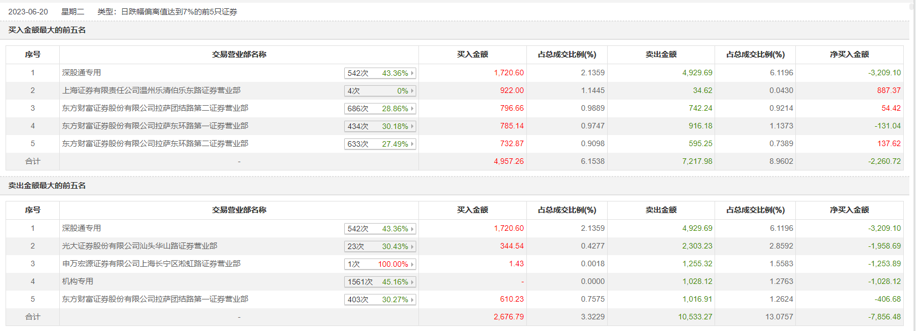Image resolution: width=916 pixels, height=331 pixels.
Task: Click arrow icon beside 403次 30.27%
Action: (412, 299)
